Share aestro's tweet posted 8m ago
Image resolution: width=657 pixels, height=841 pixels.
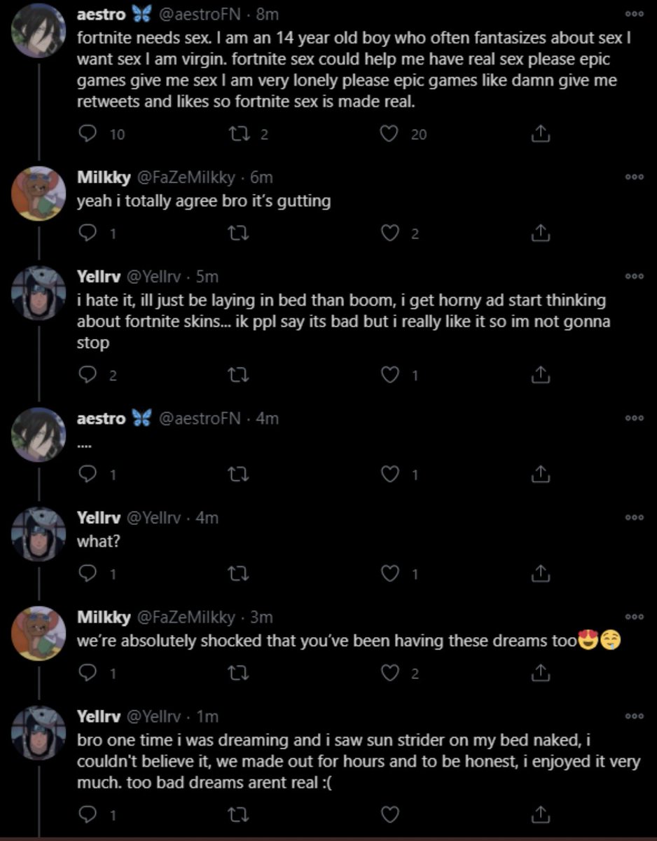click(x=541, y=134)
